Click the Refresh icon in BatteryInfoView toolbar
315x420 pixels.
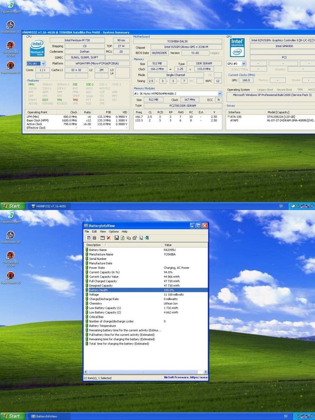[122, 238]
